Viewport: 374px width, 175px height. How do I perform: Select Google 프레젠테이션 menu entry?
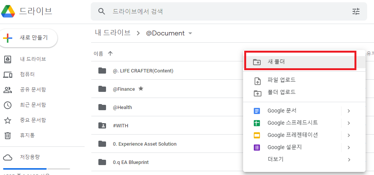pyautogui.click(x=292, y=135)
